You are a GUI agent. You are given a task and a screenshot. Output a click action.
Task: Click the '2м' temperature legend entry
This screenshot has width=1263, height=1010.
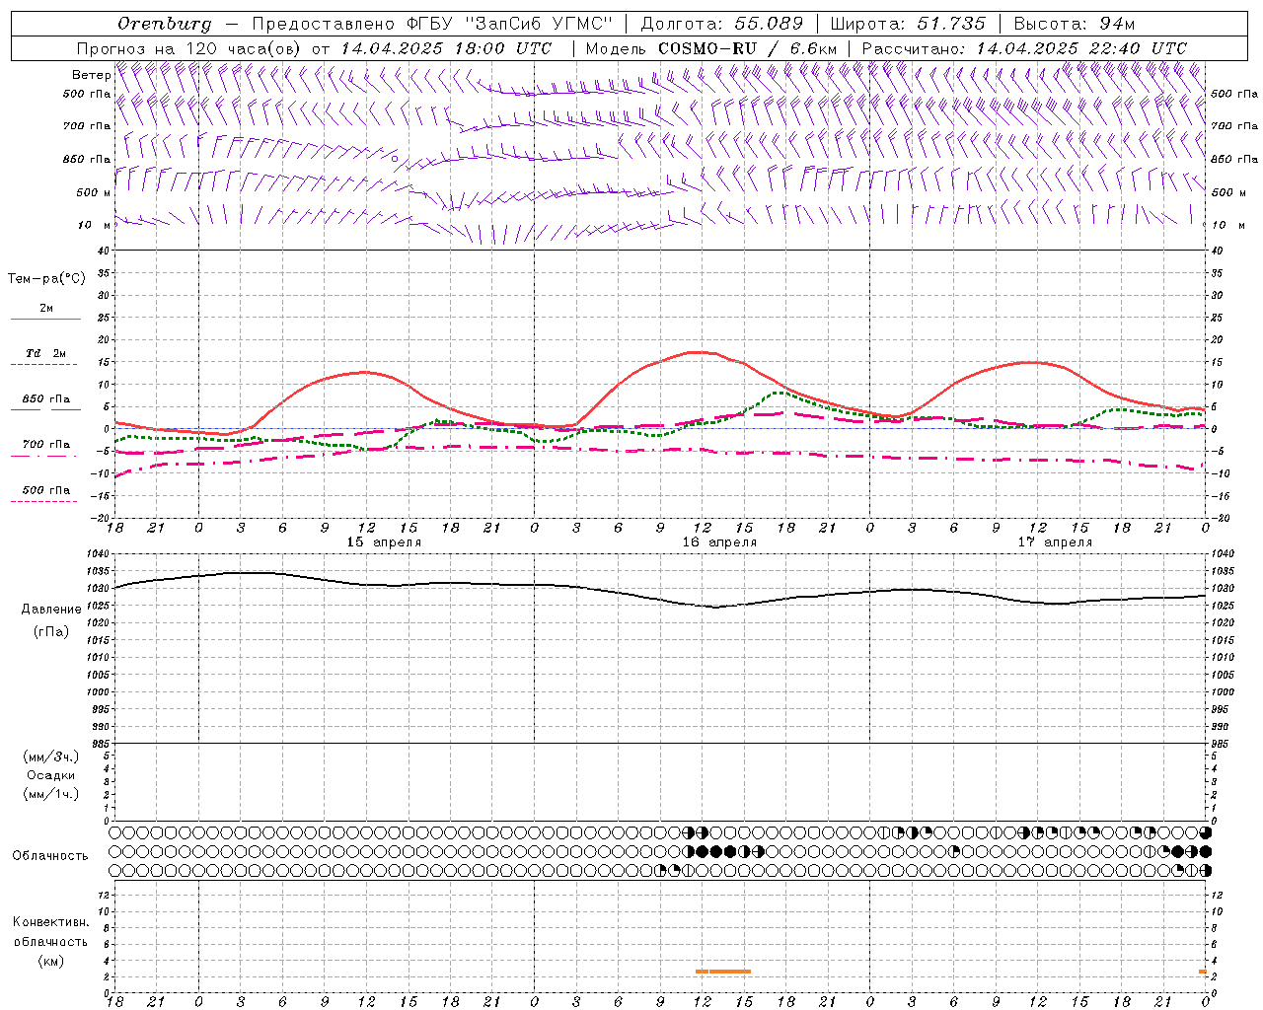point(46,308)
